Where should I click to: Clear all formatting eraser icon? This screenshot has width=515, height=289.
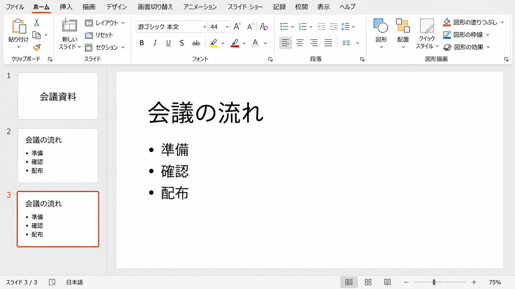pos(264,27)
